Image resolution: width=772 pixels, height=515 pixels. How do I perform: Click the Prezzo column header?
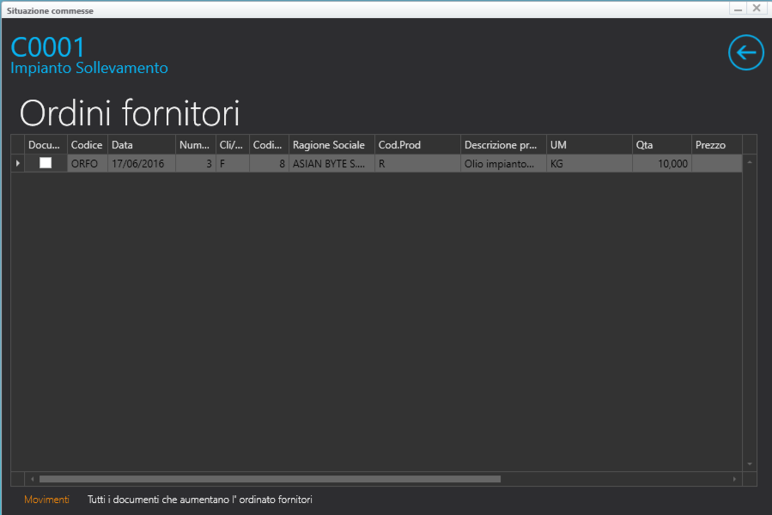(x=714, y=145)
